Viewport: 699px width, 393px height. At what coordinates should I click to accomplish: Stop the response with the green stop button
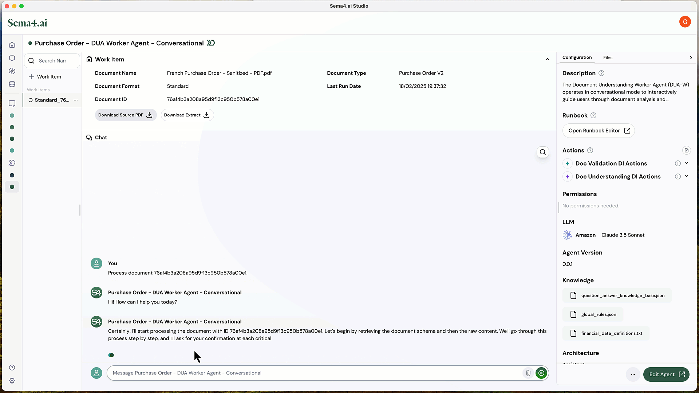(x=541, y=373)
